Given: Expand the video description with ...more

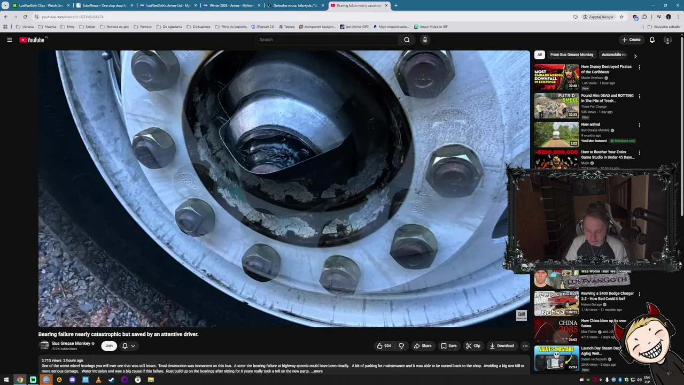Looking at the screenshot, I should pos(317,371).
